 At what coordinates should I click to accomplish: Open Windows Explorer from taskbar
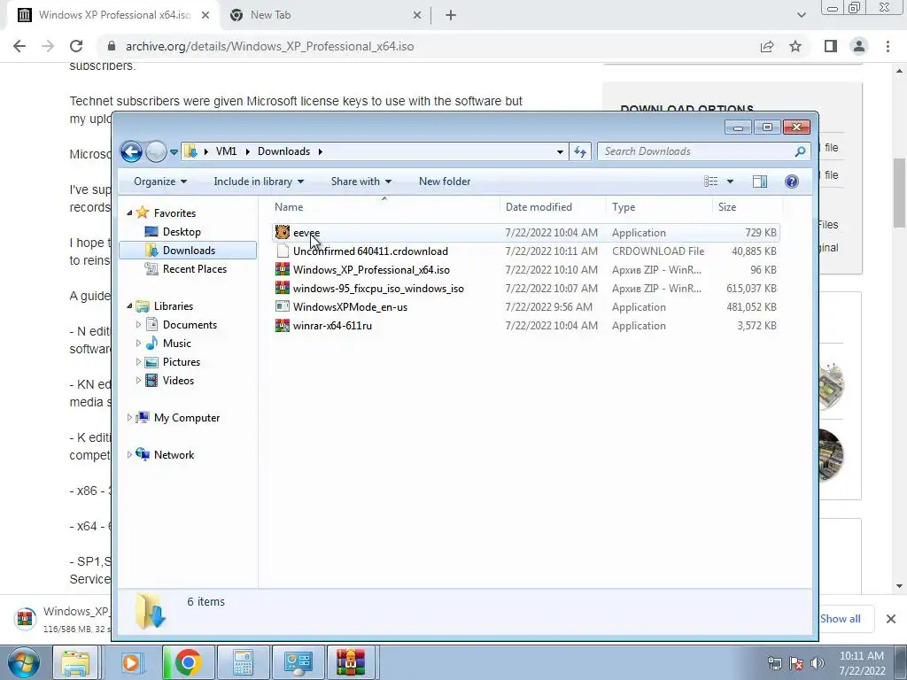point(75,662)
